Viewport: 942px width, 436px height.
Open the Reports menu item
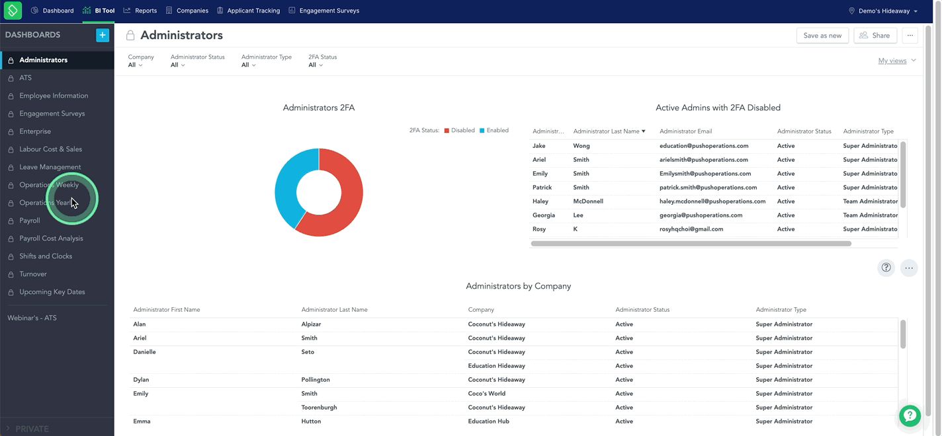tap(140, 11)
